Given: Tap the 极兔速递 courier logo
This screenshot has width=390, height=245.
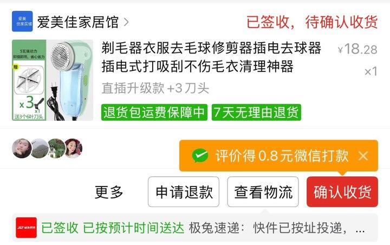Looking at the screenshot, I should click(26, 228).
